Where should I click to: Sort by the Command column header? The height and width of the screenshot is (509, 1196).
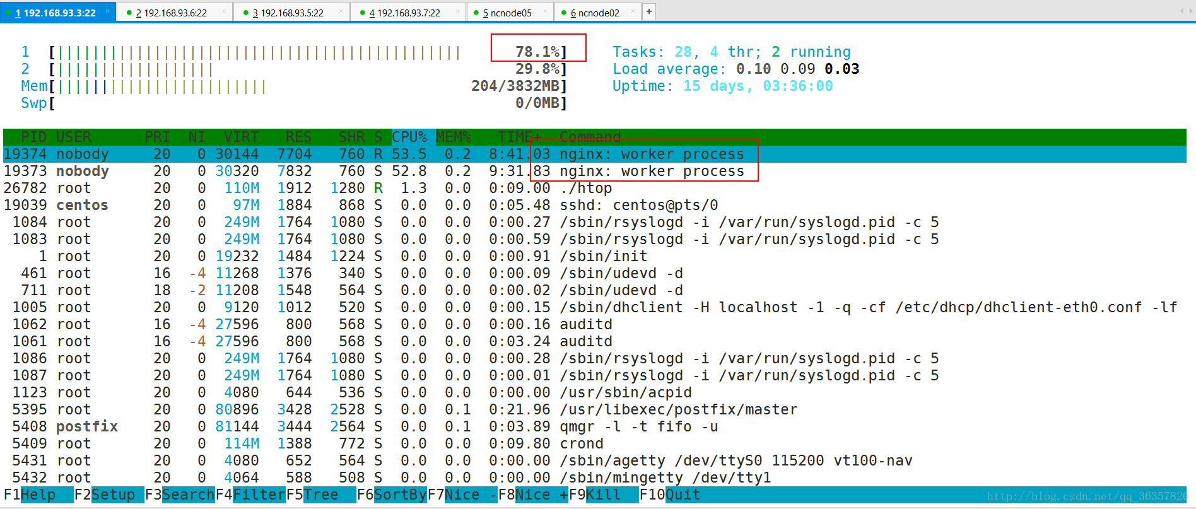pyautogui.click(x=590, y=137)
